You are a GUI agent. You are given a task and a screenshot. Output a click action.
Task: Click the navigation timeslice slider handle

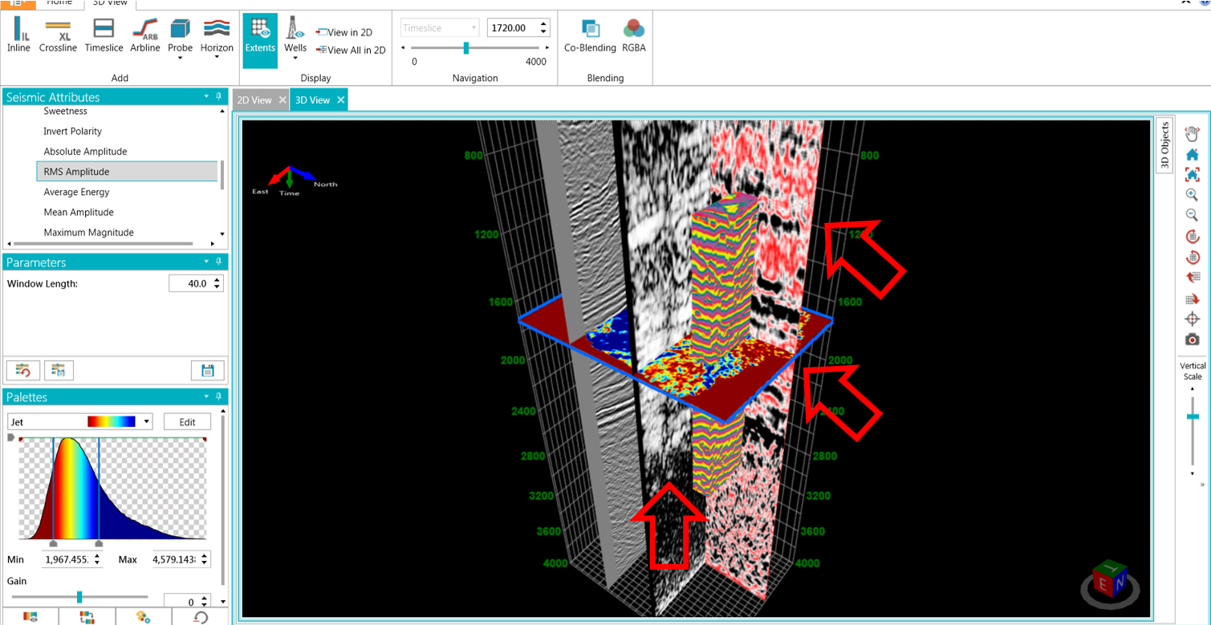(466, 48)
